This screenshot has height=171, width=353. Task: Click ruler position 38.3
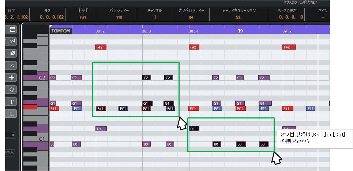pyautogui.click(x=147, y=31)
